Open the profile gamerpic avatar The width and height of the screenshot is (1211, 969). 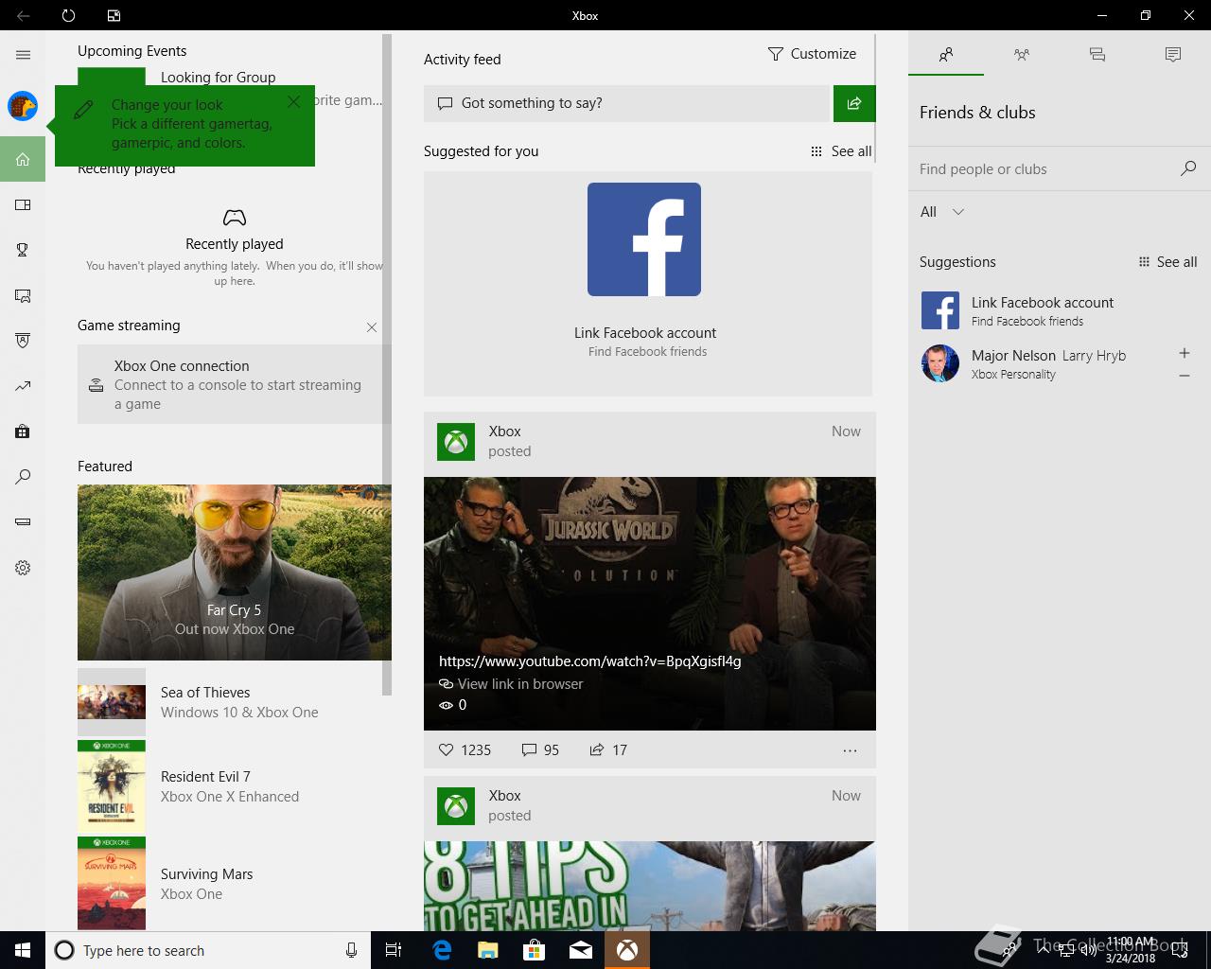pyautogui.click(x=23, y=106)
